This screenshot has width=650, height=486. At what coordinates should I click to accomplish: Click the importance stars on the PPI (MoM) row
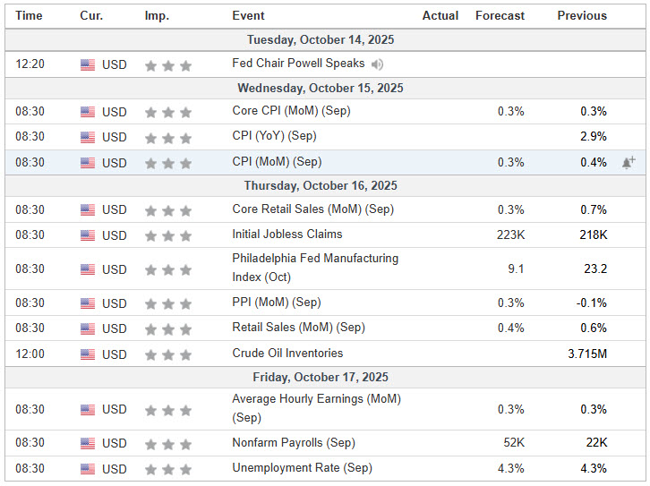tap(168, 303)
